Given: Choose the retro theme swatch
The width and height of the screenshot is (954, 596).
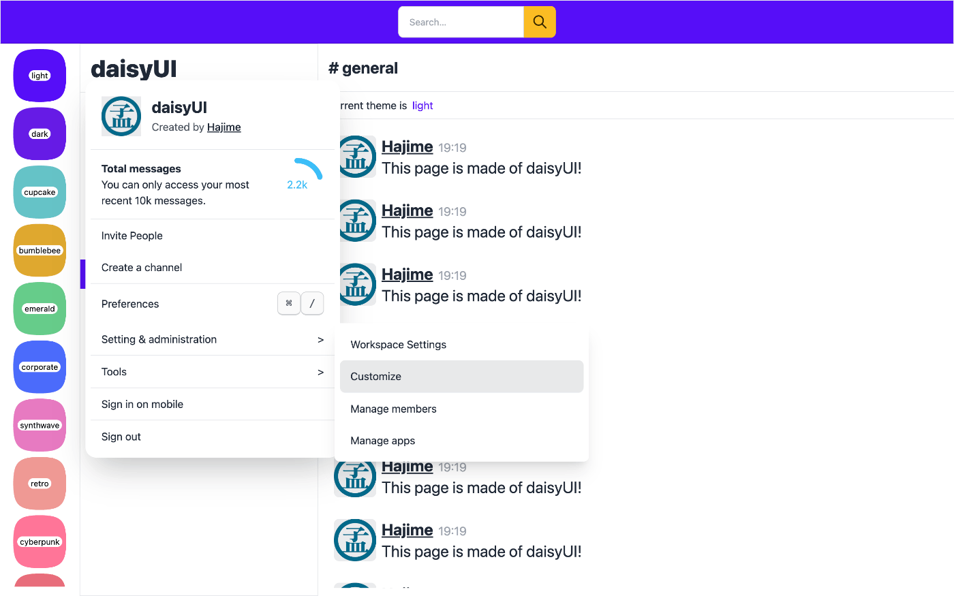Looking at the screenshot, I should click(40, 484).
